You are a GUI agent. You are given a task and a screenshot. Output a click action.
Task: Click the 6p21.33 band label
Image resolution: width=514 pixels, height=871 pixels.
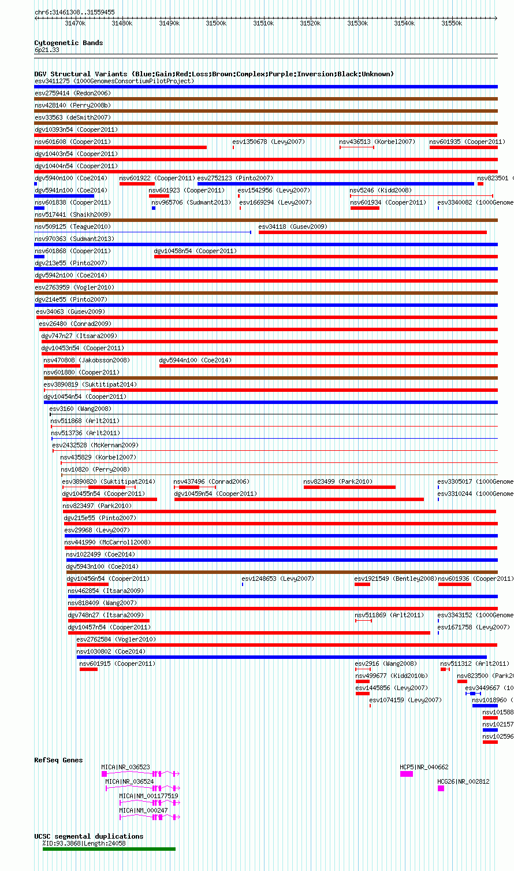coord(47,50)
